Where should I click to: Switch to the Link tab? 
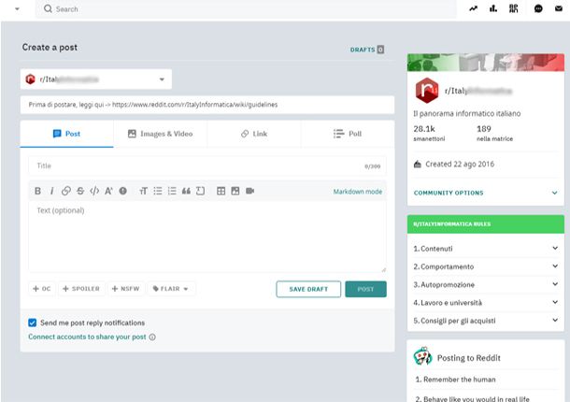click(x=254, y=134)
